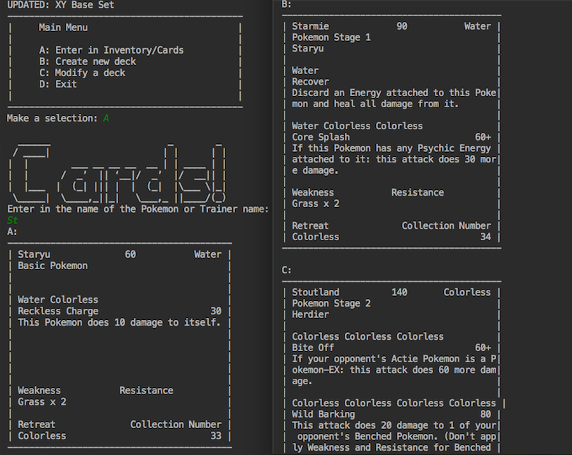
Task: Click 'Retreat' label on Starmie card
Action: (x=310, y=225)
